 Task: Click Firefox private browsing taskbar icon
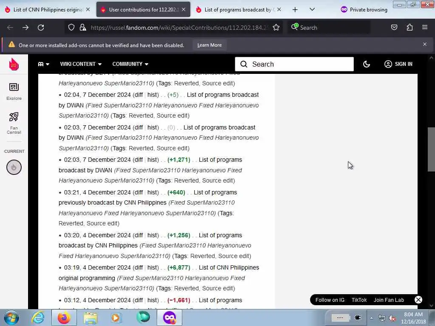click(169, 318)
